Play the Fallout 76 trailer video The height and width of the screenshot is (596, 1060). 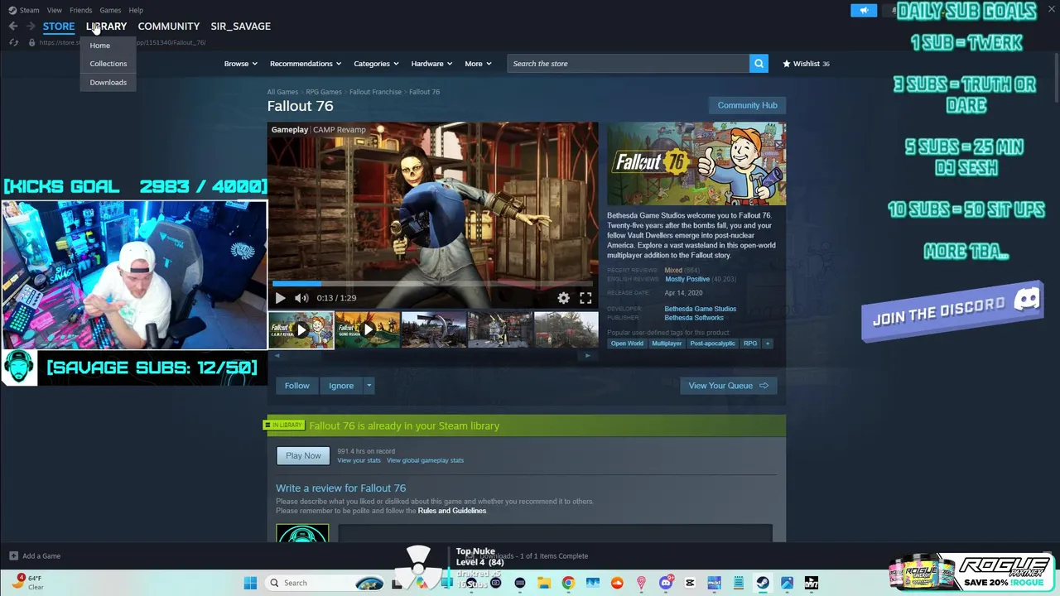(x=280, y=298)
